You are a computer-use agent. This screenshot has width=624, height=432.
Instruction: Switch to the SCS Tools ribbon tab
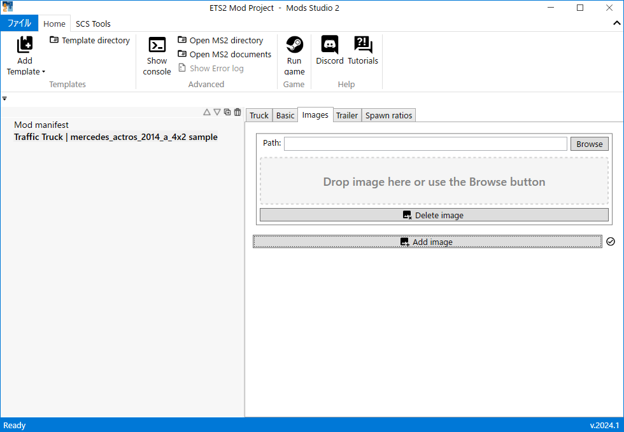pos(93,24)
